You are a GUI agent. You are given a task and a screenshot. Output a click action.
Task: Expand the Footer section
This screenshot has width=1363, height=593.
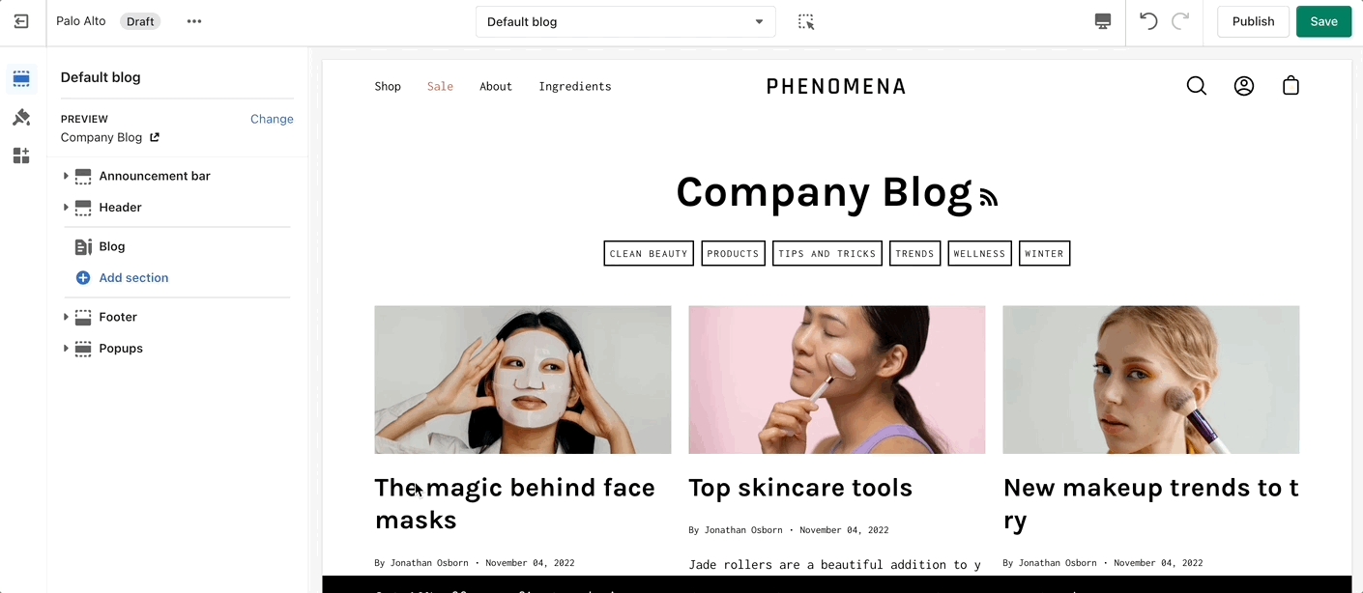(x=66, y=317)
